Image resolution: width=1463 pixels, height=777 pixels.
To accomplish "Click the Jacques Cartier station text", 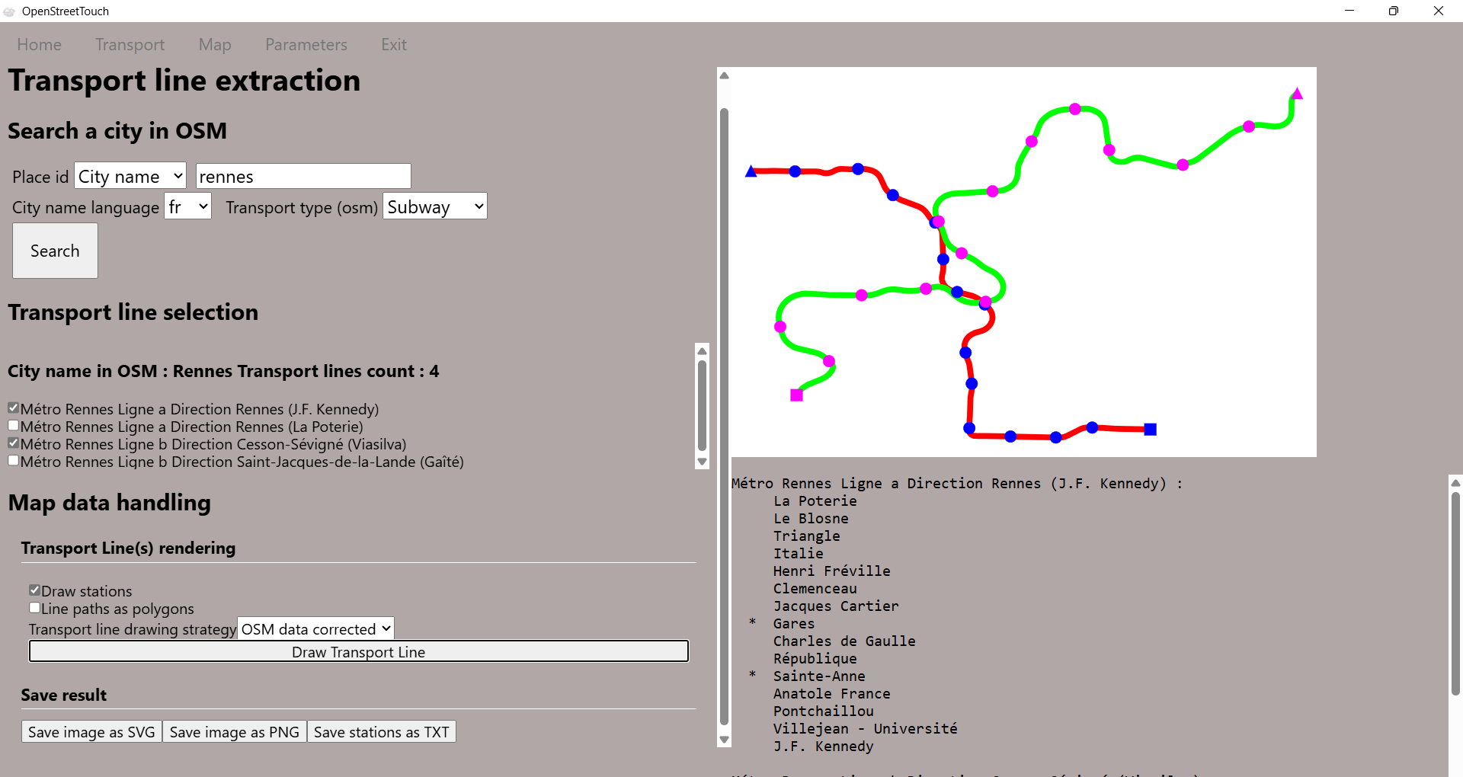I will (836, 606).
